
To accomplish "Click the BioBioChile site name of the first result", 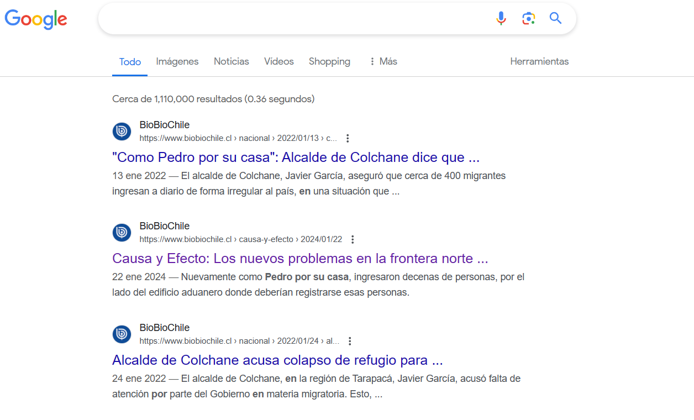I will (x=165, y=125).
